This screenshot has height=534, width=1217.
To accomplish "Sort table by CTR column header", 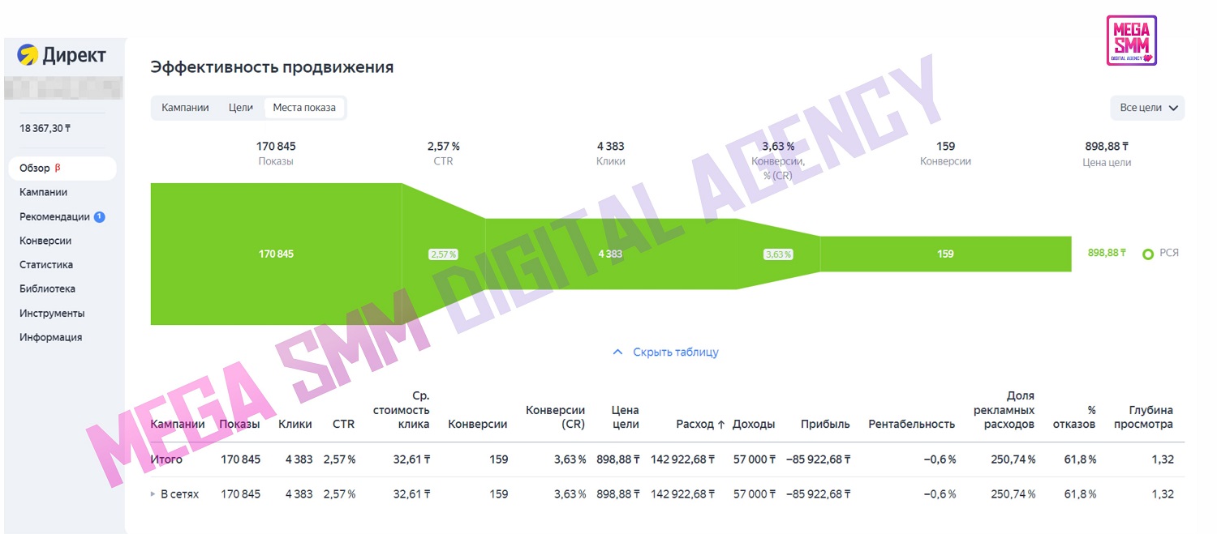I will [x=344, y=424].
